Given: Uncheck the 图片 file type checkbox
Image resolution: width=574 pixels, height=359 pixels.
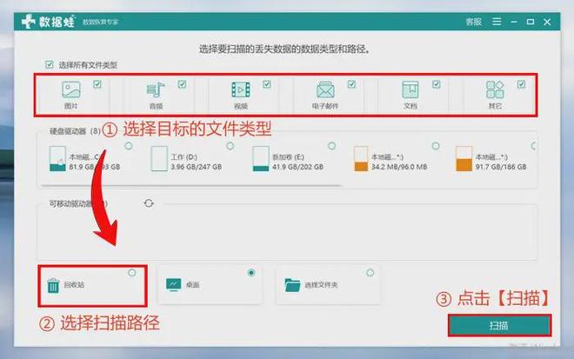Looking at the screenshot, I should 97,84.
